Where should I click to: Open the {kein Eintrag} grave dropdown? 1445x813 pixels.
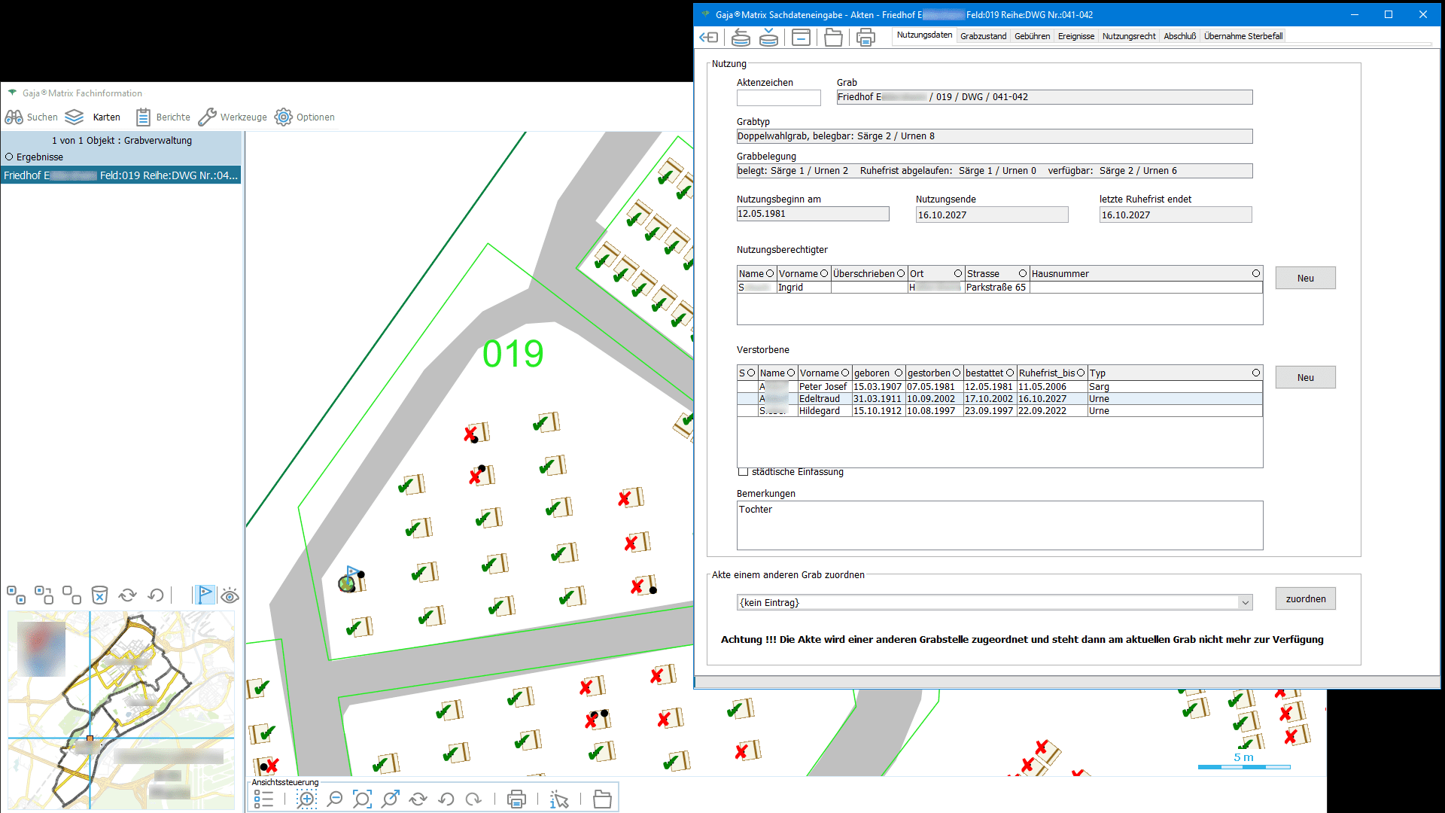point(1245,602)
